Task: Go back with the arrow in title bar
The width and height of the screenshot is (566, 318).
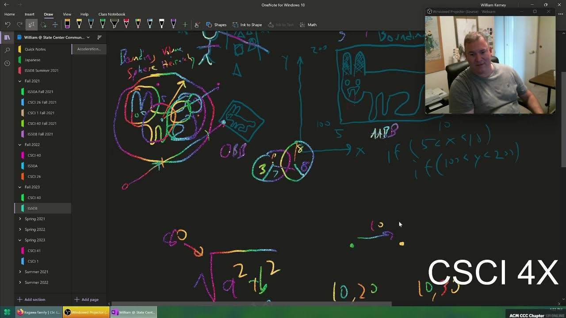Action: 6,5
